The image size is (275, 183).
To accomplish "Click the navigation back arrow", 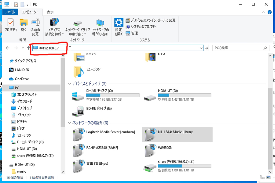I will [x=8, y=48].
